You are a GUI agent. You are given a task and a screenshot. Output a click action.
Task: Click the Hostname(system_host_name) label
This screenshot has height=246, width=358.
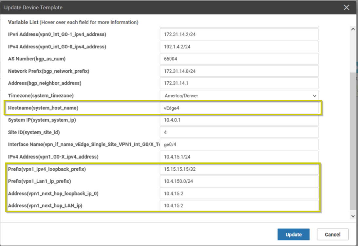43,108
